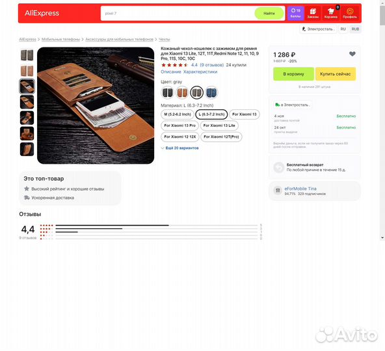385x351 pixels.
Task: Select For Xiaomi 12T(Pro) option
Action: (x=221, y=136)
